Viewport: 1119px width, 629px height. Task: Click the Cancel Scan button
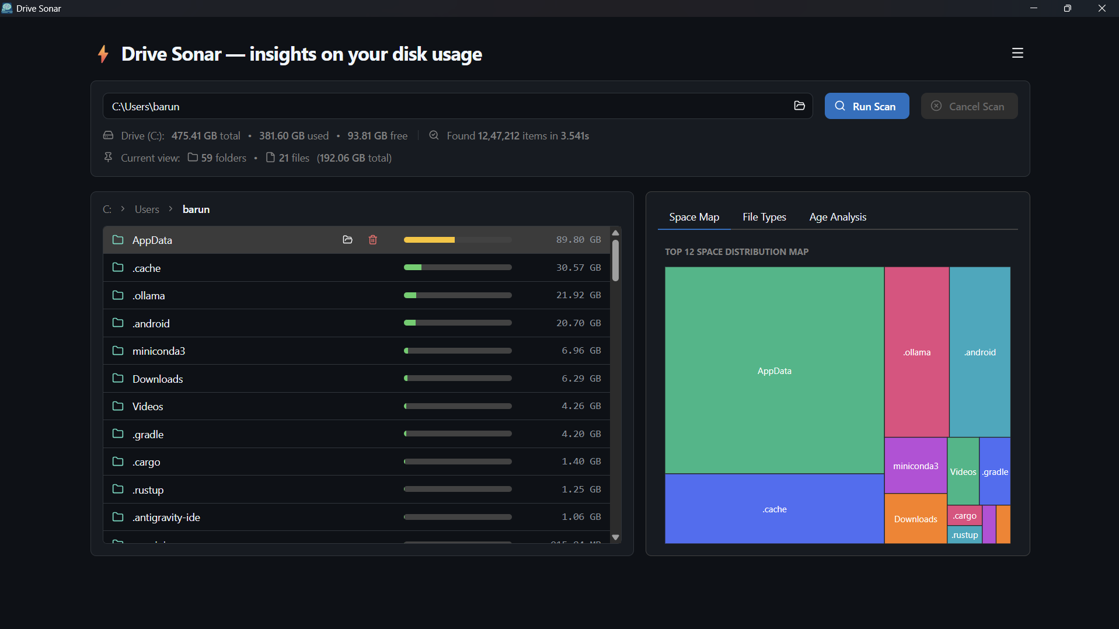click(x=969, y=106)
